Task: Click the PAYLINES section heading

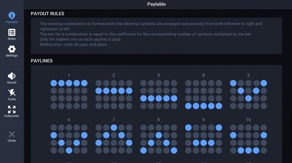Action: tap(42, 61)
